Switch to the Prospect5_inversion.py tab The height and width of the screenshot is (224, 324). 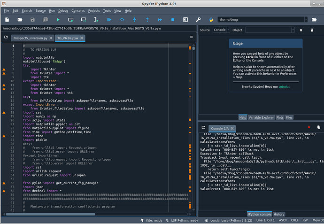pyautogui.click(x=31, y=38)
